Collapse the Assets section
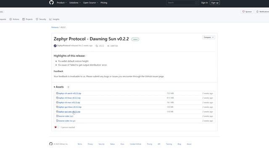The height and width of the screenshot is (151, 269). point(59,87)
